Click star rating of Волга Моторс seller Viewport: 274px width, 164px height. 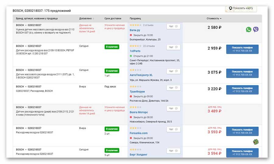[135, 107]
